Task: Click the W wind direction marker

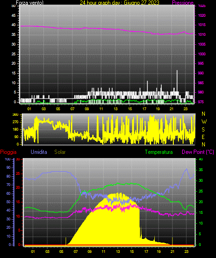Action: click(x=204, y=122)
